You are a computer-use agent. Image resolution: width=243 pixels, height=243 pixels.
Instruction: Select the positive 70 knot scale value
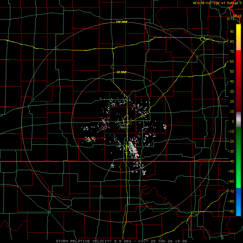[x=232, y=52]
